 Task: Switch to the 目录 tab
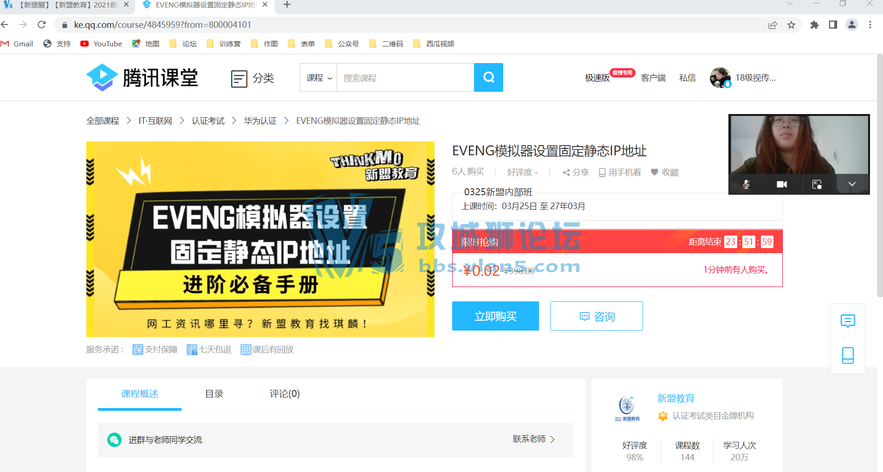pos(214,394)
